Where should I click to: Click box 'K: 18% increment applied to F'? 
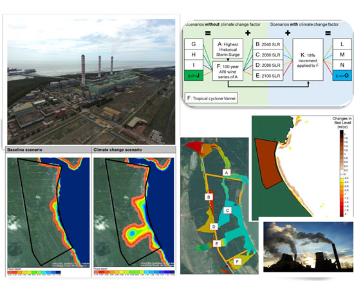(308, 60)
